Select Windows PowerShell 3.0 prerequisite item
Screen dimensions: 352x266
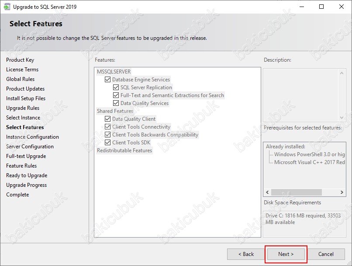(x=309, y=154)
